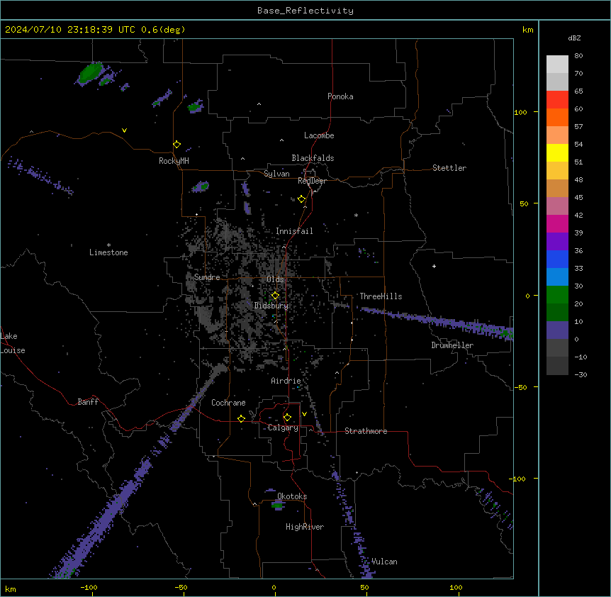Select the yellow diamond marker below Olds
The height and width of the screenshot is (597, 611).
click(x=275, y=296)
